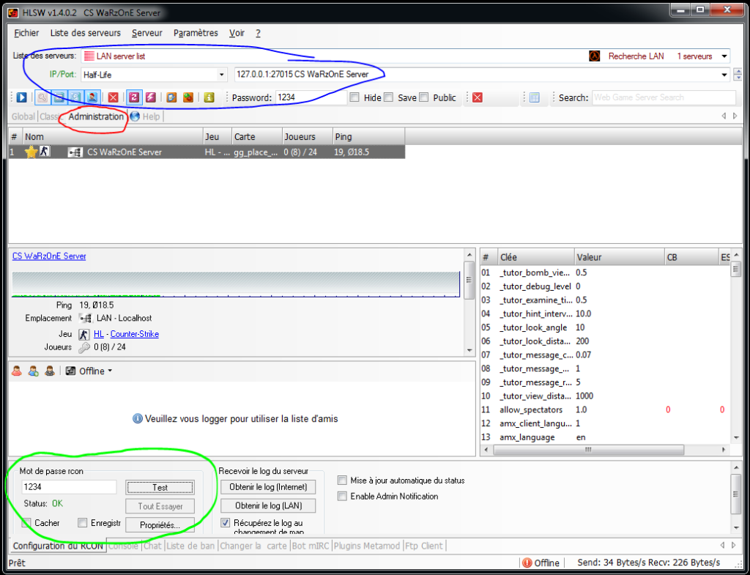Open the Offline status dropdown
750x575 pixels.
[x=109, y=371]
